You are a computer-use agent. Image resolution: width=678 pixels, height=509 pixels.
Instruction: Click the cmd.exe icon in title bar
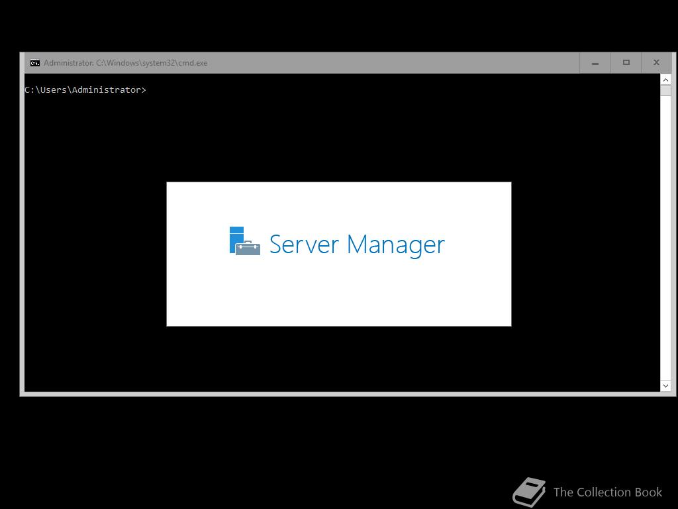tap(35, 63)
